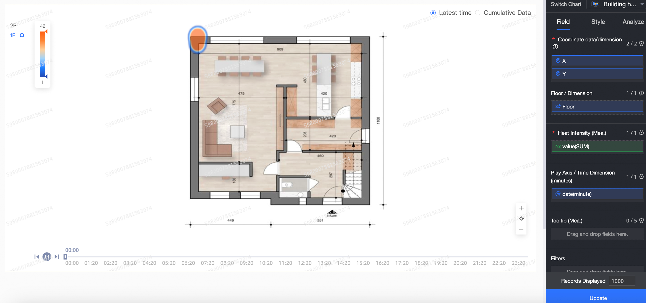Image resolution: width=646 pixels, height=303 pixels.
Task: Click the Update button
Action: (x=598, y=298)
